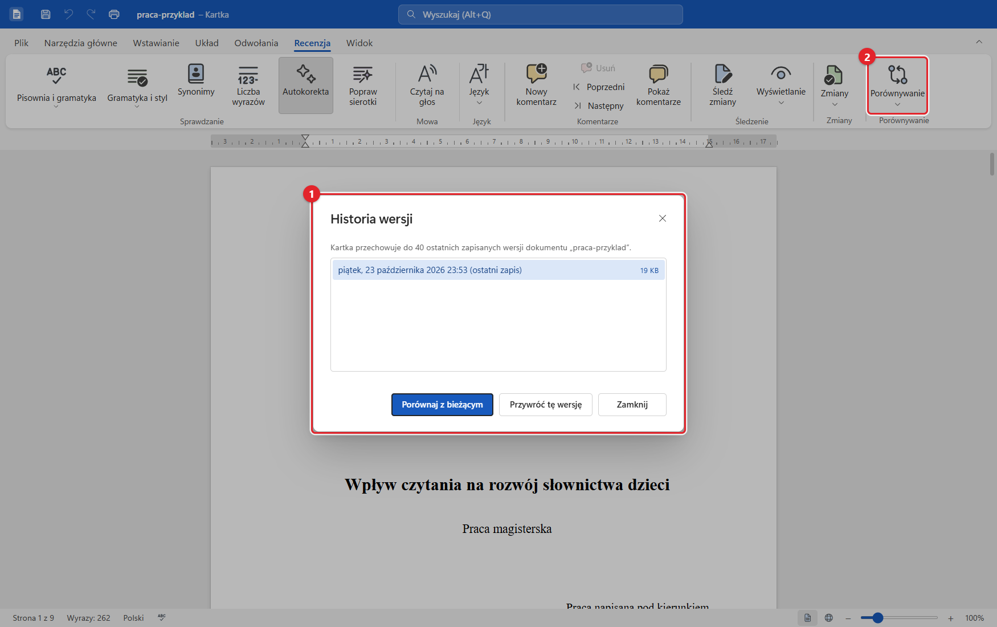The height and width of the screenshot is (627, 997).
Task: Switch to web layout view icon
Action: [x=829, y=618]
